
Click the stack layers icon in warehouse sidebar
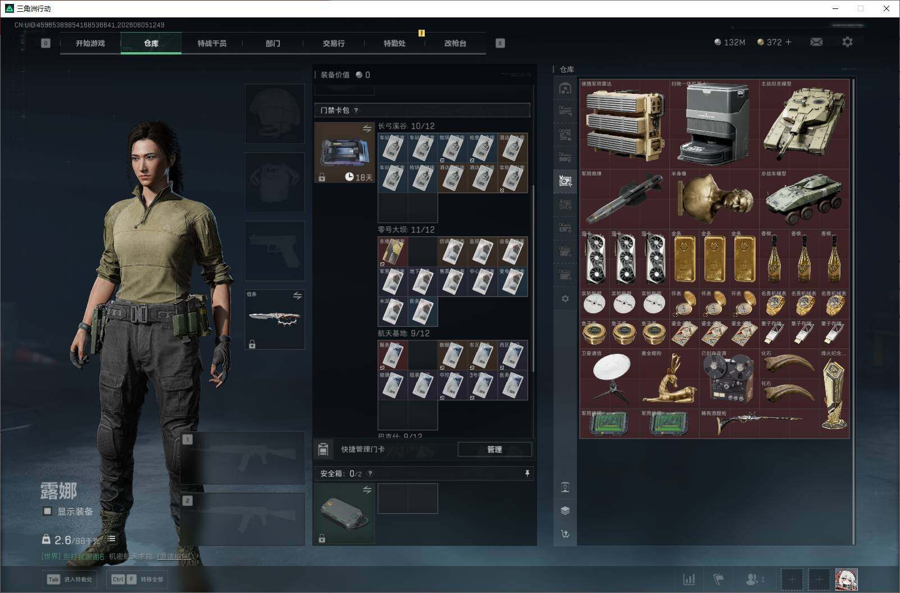565,510
